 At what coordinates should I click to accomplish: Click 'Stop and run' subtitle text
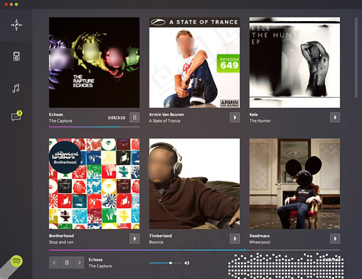(x=61, y=242)
